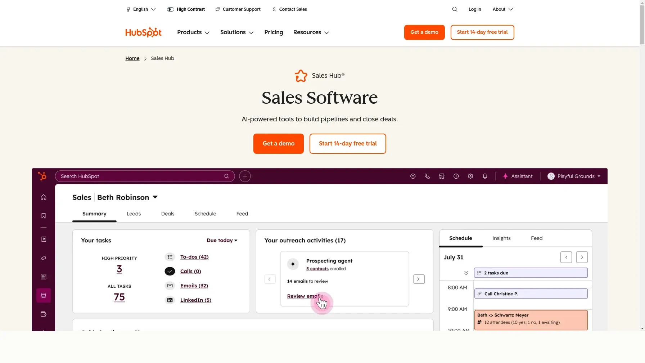
Task: Open the Due today filter dropdown
Action: pyautogui.click(x=222, y=240)
